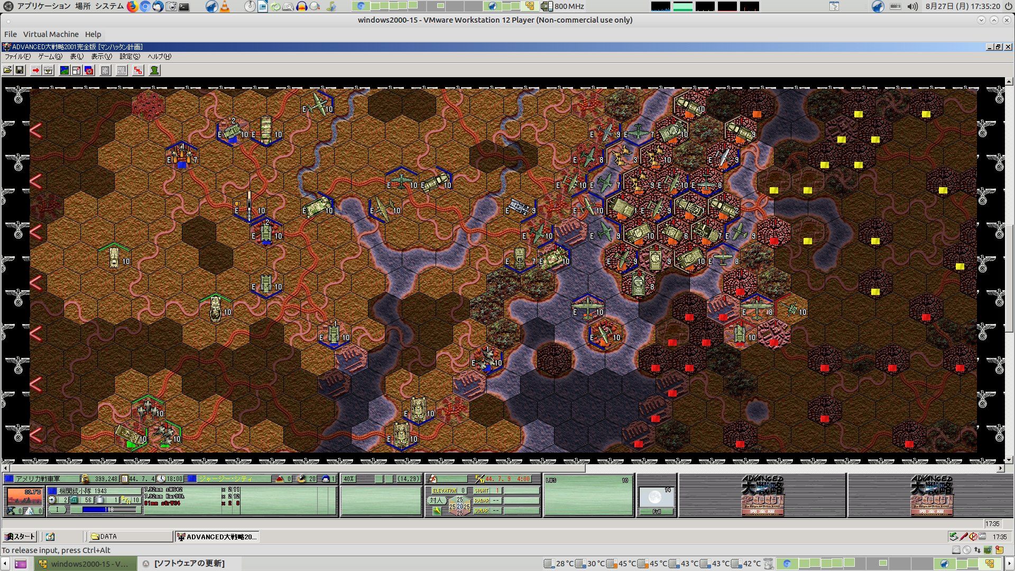Click the yellow-green aircraft icon below 対人

[437, 511]
